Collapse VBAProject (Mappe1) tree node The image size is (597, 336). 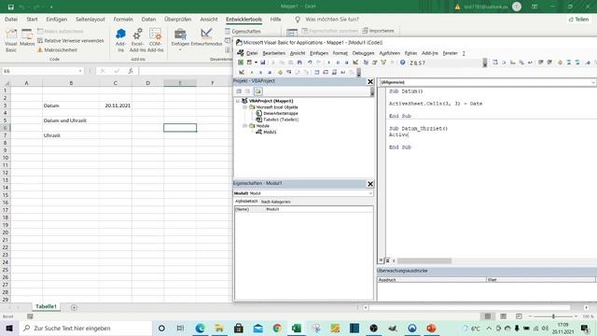point(238,101)
